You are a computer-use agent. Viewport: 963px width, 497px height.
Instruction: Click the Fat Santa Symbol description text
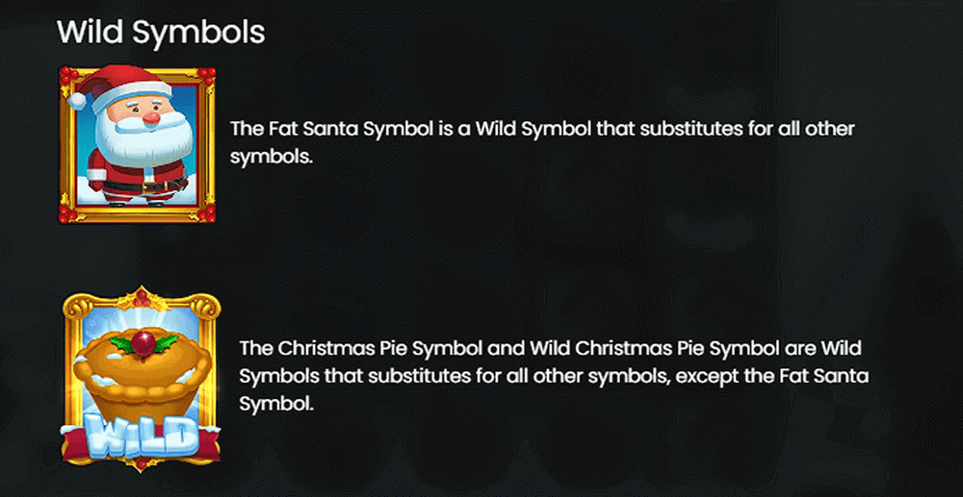pos(543,142)
